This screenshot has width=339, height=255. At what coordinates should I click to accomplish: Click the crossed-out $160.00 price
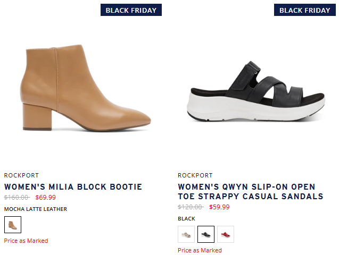tap(16, 198)
